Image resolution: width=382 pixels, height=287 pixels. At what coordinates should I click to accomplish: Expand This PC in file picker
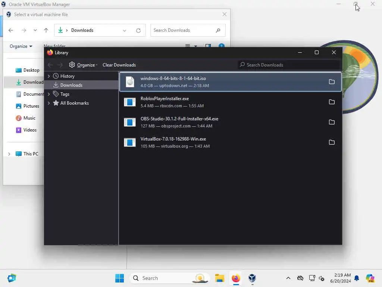click(x=9, y=154)
